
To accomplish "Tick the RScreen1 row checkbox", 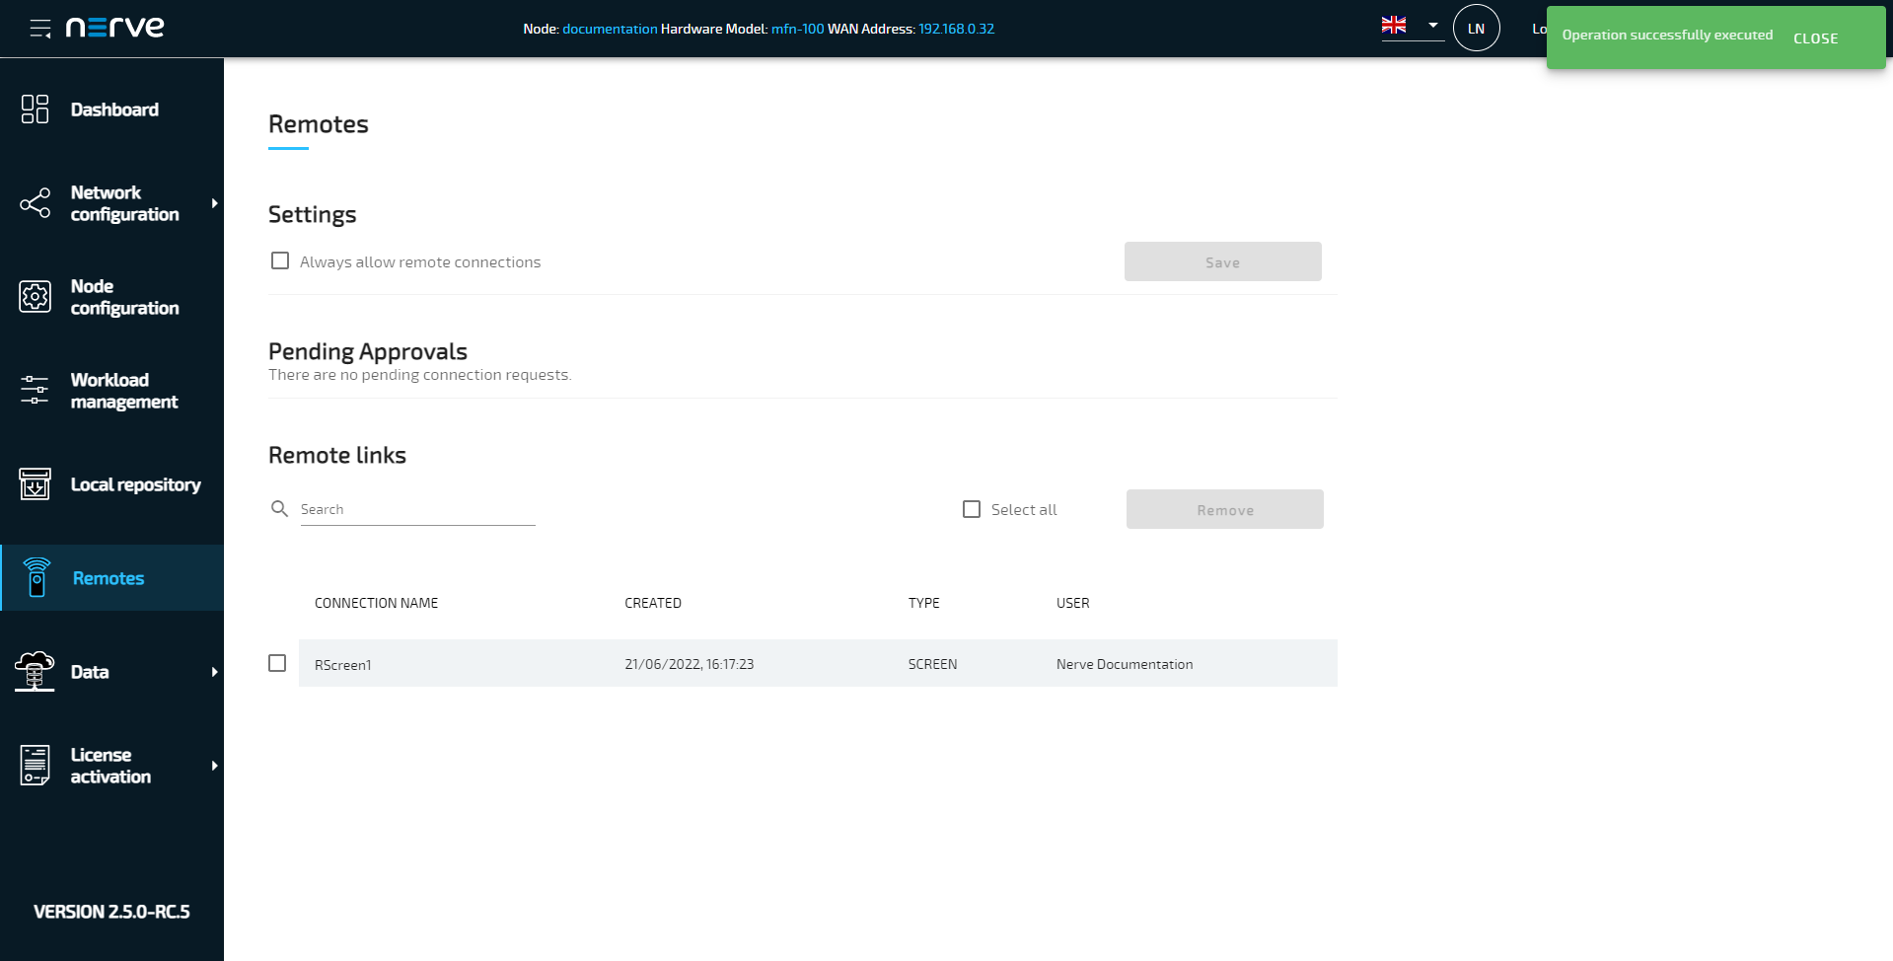I will click(x=277, y=663).
